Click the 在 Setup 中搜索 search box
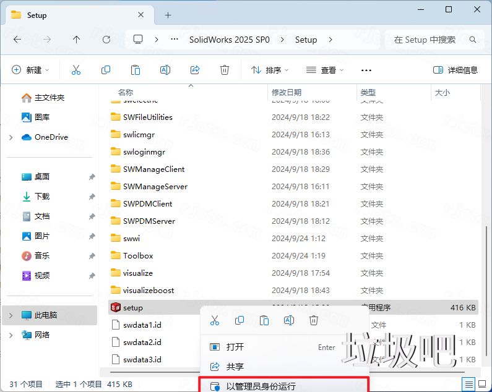This screenshot has width=492, height=392. pos(434,40)
